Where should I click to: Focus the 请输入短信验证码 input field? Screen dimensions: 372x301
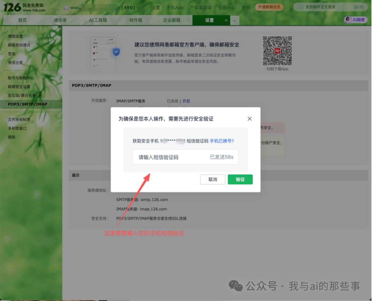click(x=186, y=157)
